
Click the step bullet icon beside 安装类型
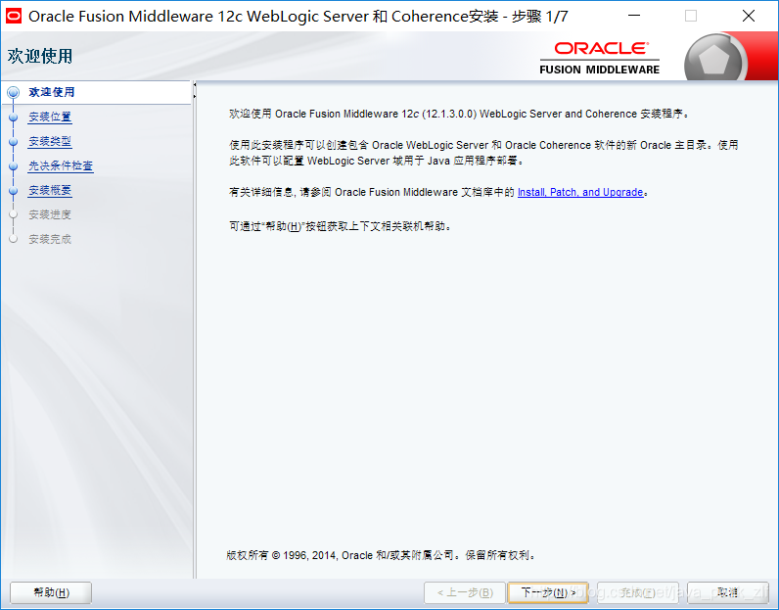(x=14, y=141)
